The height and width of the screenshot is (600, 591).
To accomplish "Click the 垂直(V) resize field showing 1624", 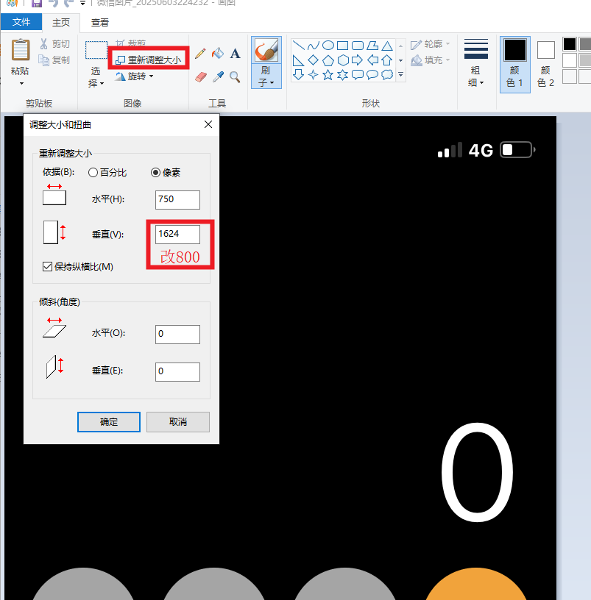I will pyautogui.click(x=177, y=234).
